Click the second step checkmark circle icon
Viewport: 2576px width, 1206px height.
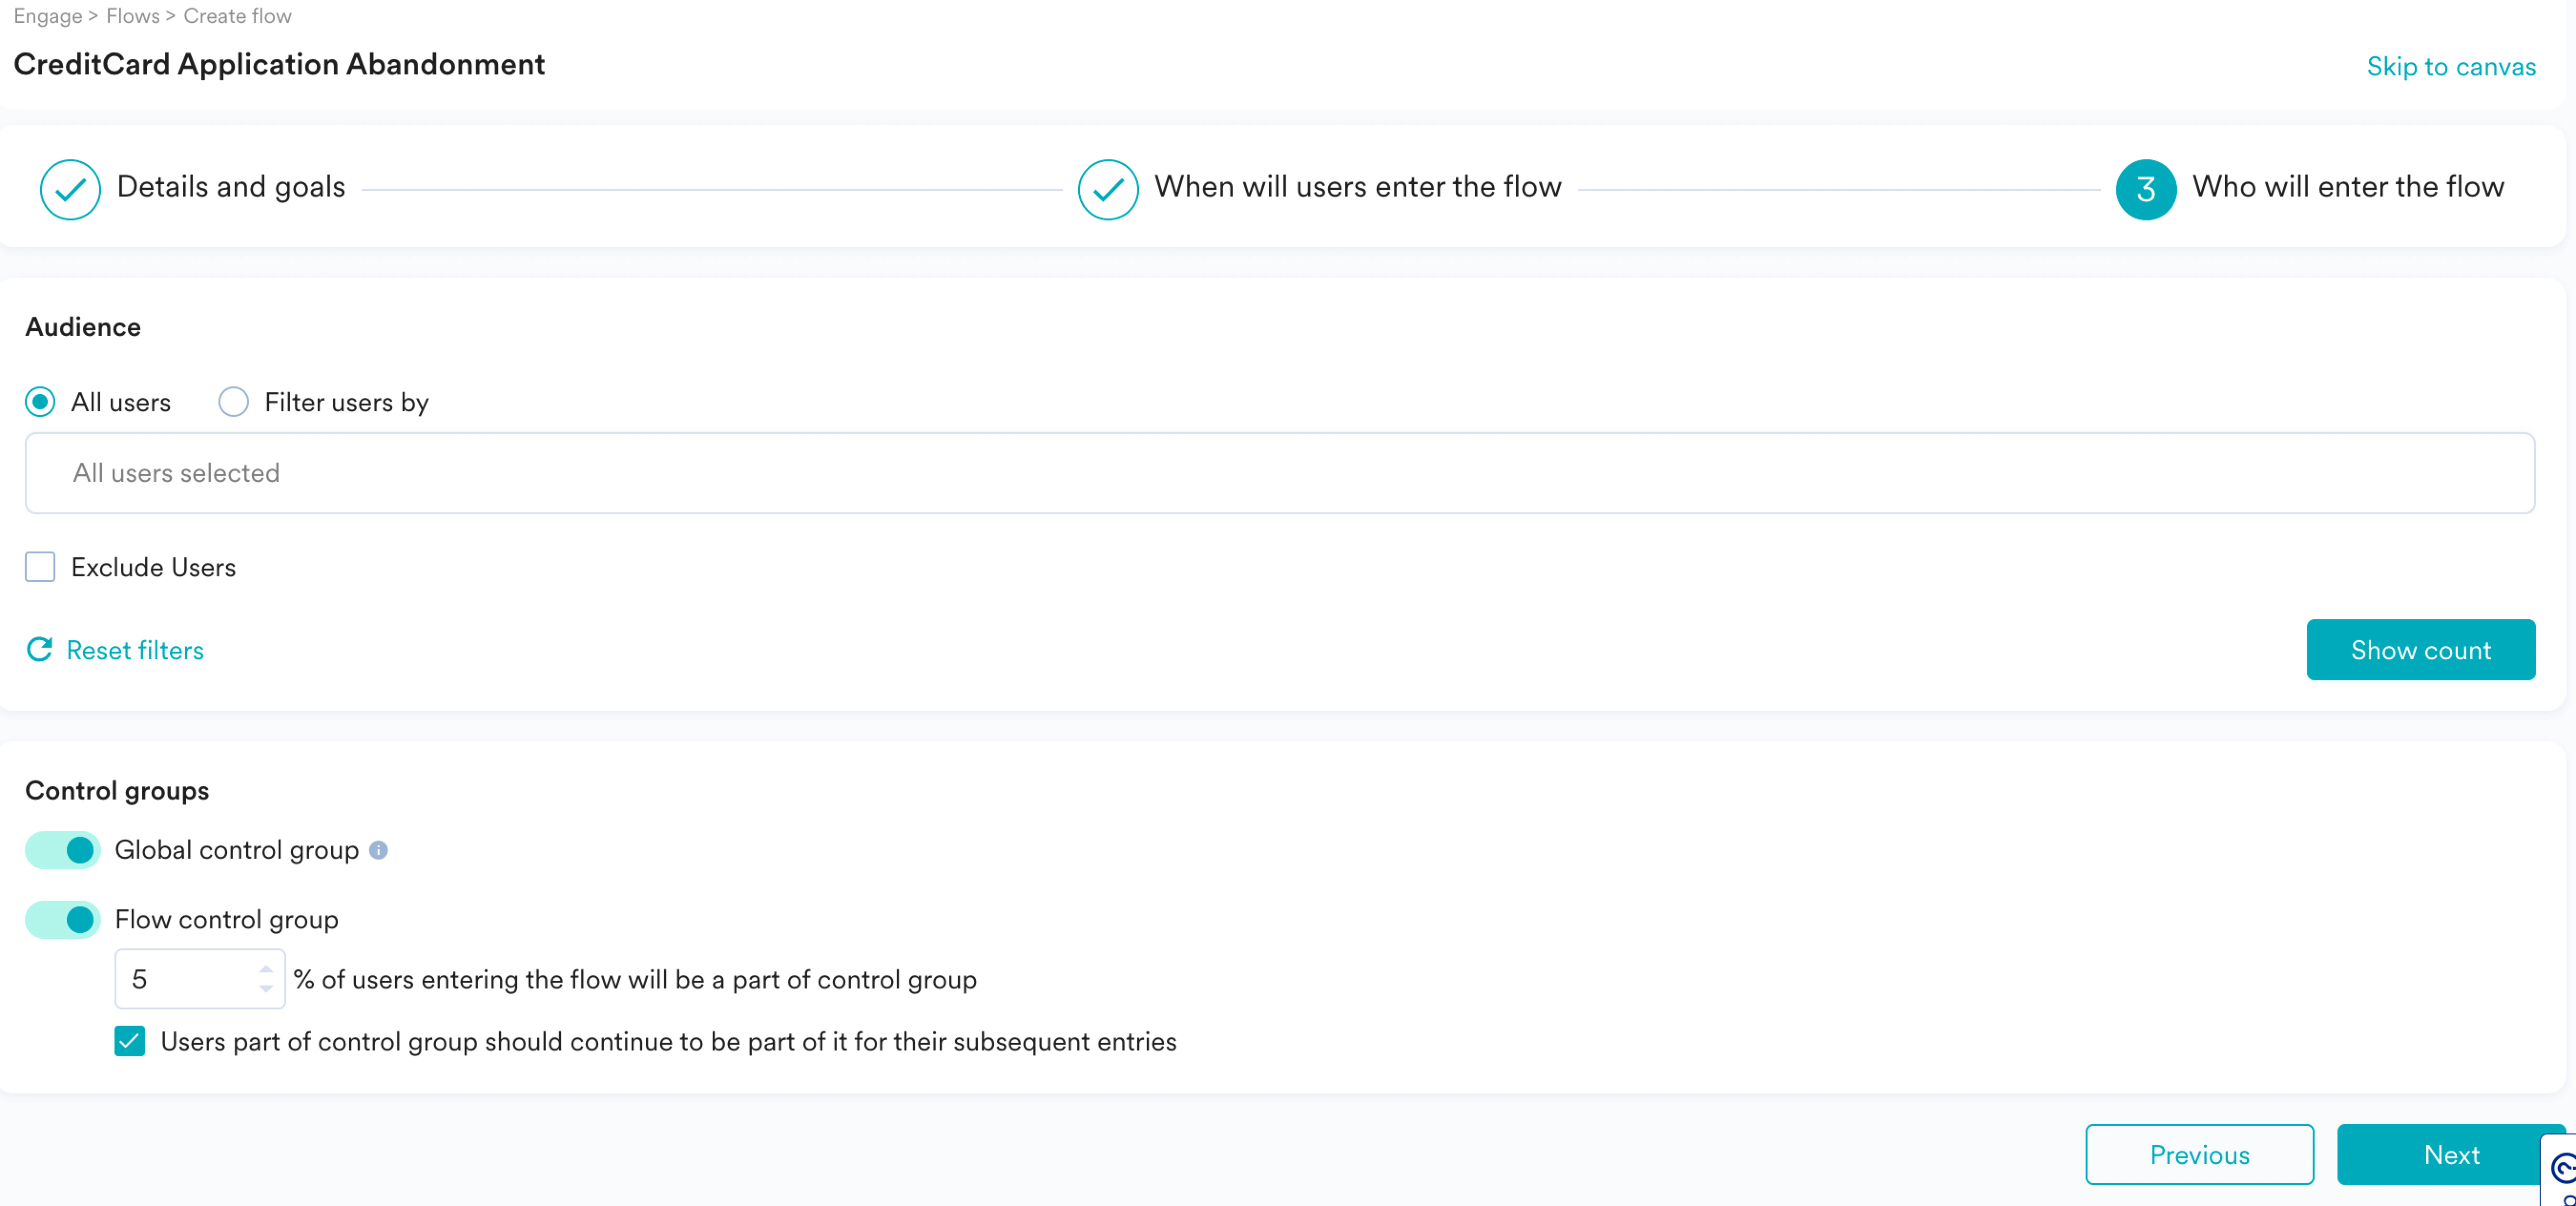click(1108, 188)
